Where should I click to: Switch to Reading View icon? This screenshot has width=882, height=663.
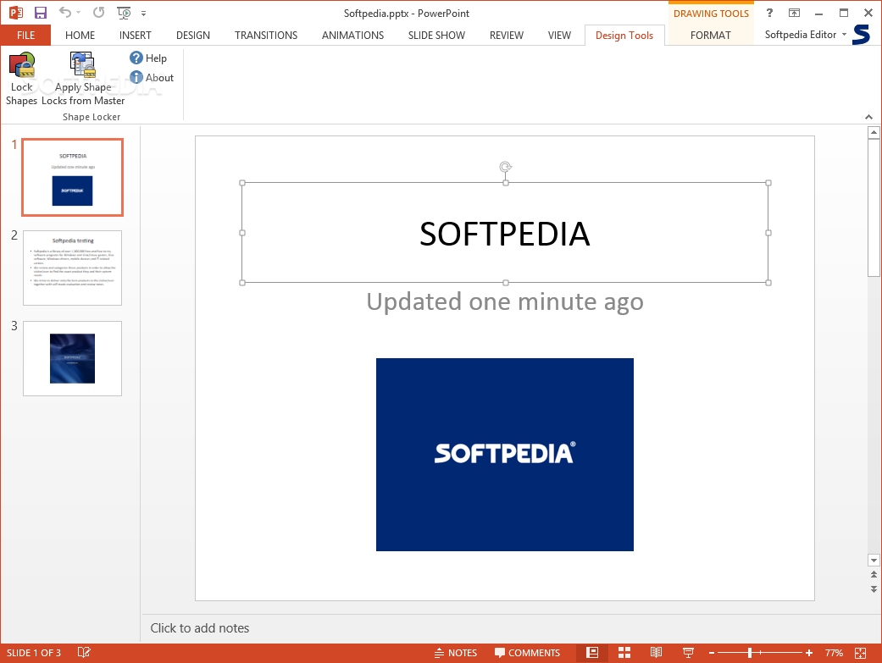[x=656, y=653]
